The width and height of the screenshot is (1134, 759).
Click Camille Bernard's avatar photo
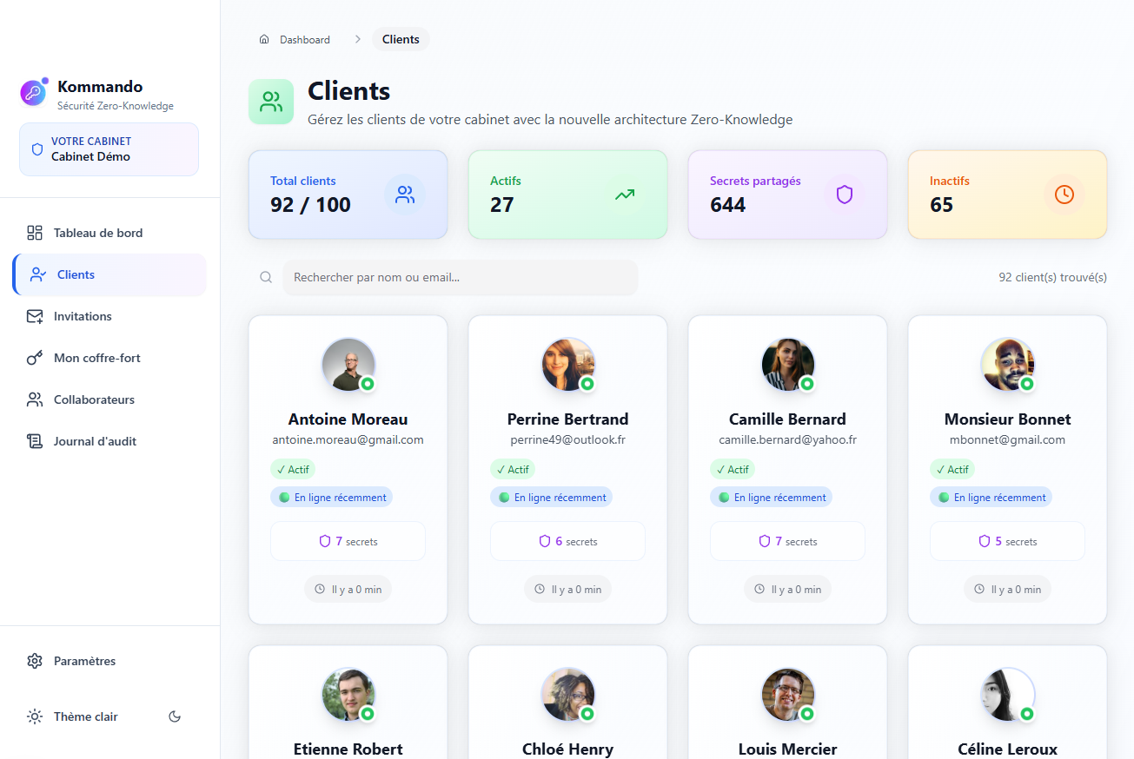(788, 364)
